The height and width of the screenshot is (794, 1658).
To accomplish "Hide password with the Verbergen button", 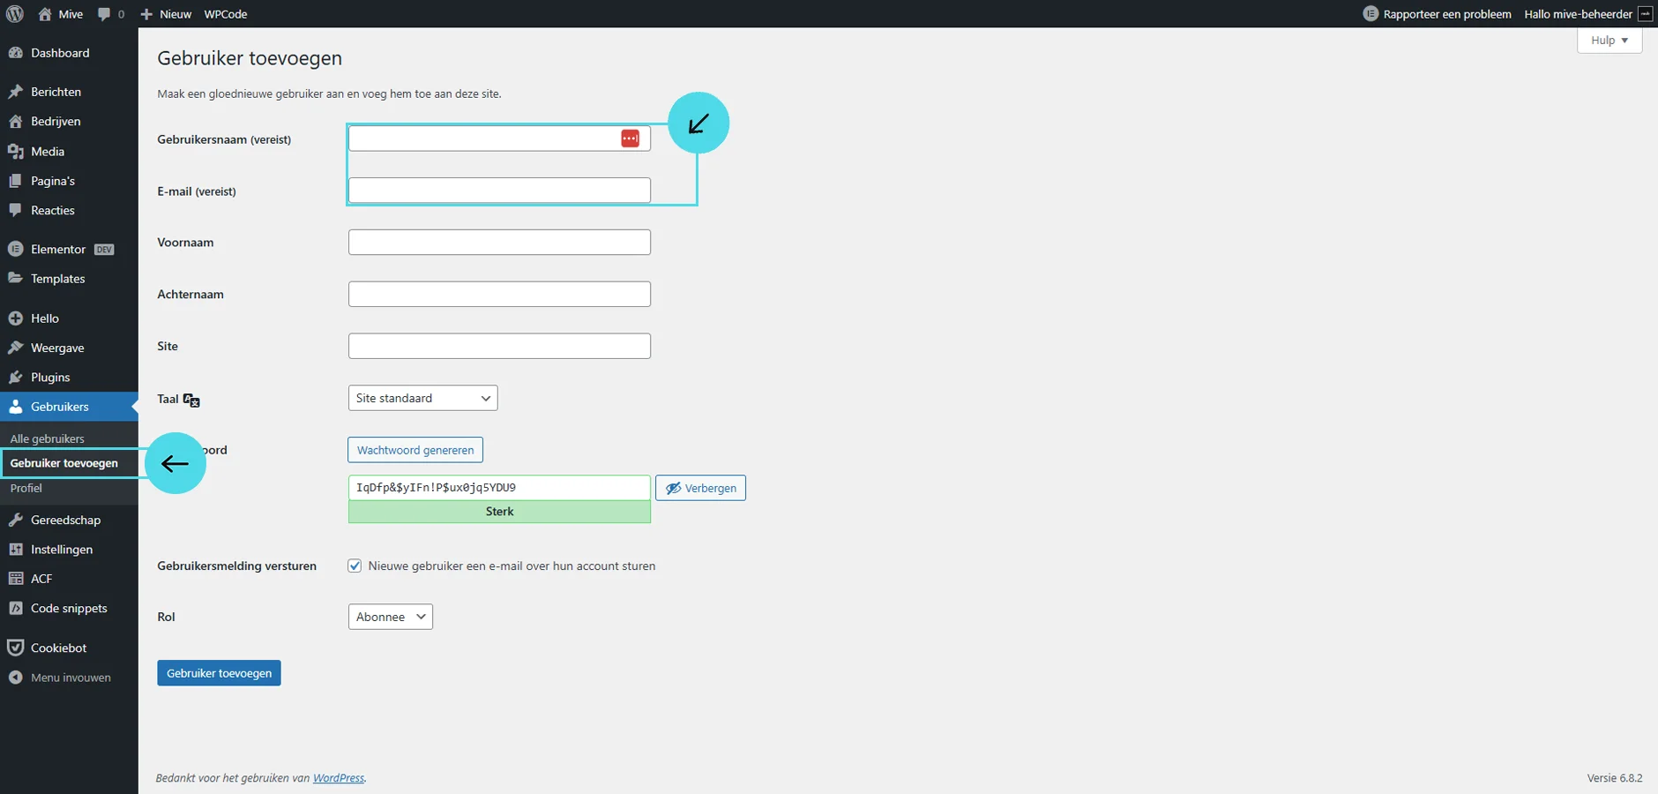I will pos(700,488).
